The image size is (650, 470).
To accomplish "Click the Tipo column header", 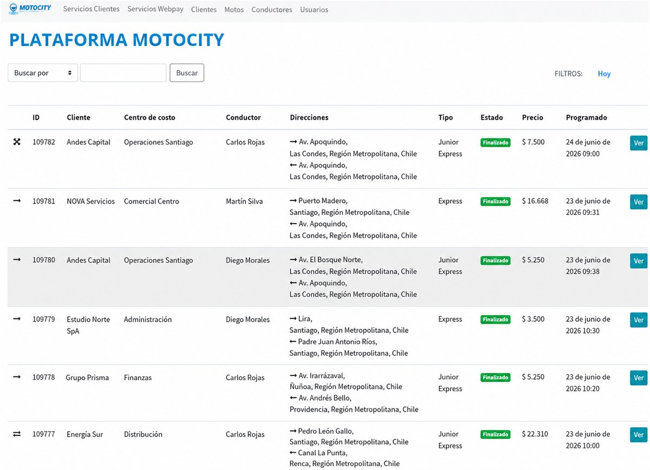I will pyautogui.click(x=445, y=117).
